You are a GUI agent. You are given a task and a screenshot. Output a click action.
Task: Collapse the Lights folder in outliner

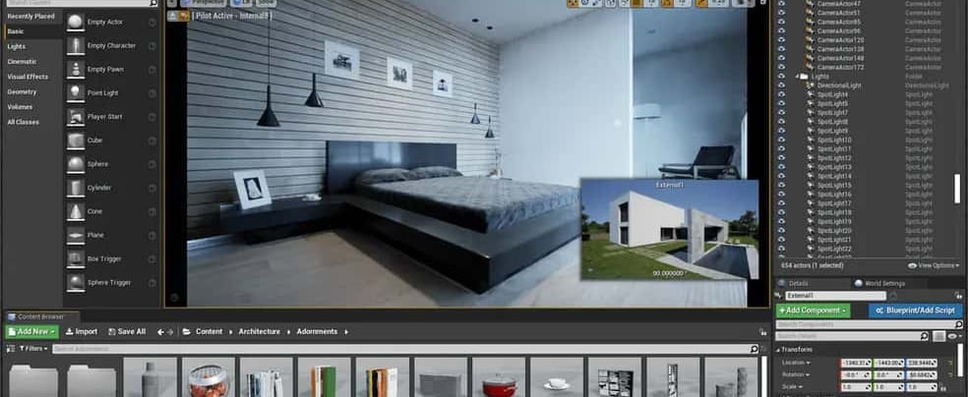tap(797, 77)
